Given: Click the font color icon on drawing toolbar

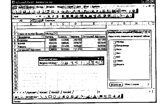Looking at the screenshot, I should point(95,96).
